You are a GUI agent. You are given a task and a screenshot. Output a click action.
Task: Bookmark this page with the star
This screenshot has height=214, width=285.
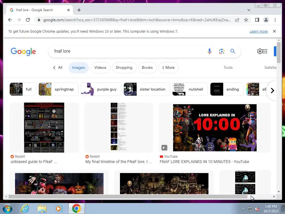pyautogui.click(x=246, y=20)
